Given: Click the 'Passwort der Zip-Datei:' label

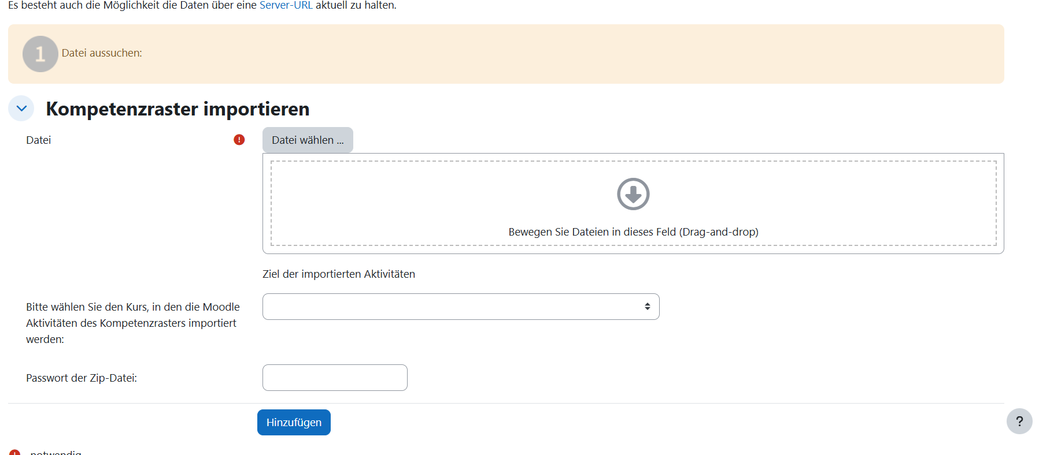Looking at the screenshot, I should [x=82, y=378].
